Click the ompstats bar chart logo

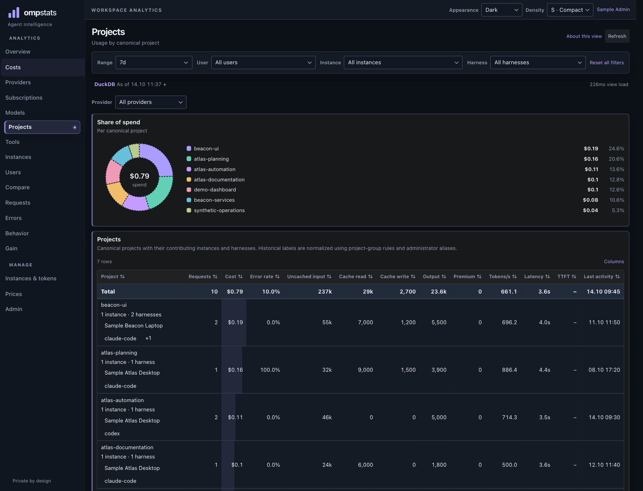(x=14, y=12)
